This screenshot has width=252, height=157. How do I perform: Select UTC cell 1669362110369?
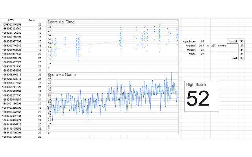coord(11,24)
